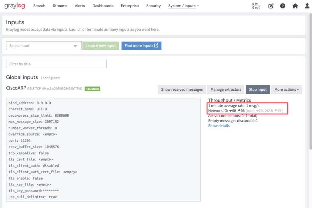This screenshot has height=208, width=312.
Task: Click Show received messages button
Action: [182, 90]
